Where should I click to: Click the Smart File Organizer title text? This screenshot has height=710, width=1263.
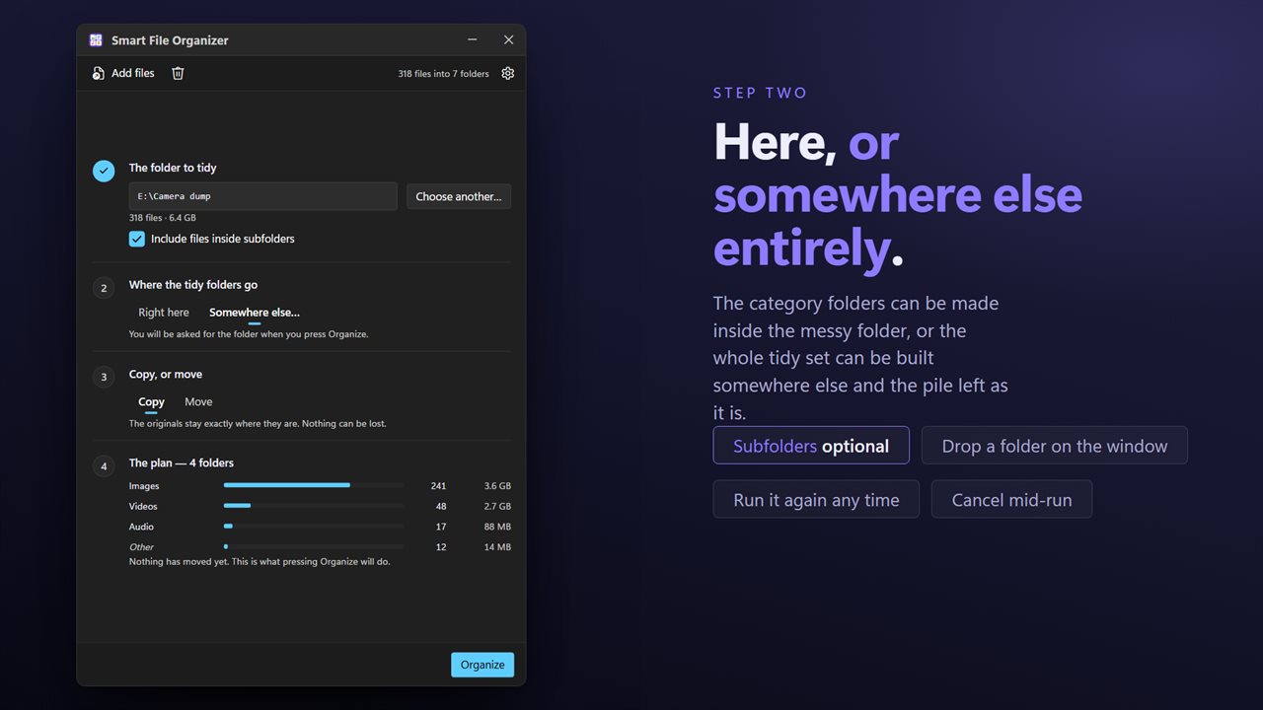click(170, 40)
